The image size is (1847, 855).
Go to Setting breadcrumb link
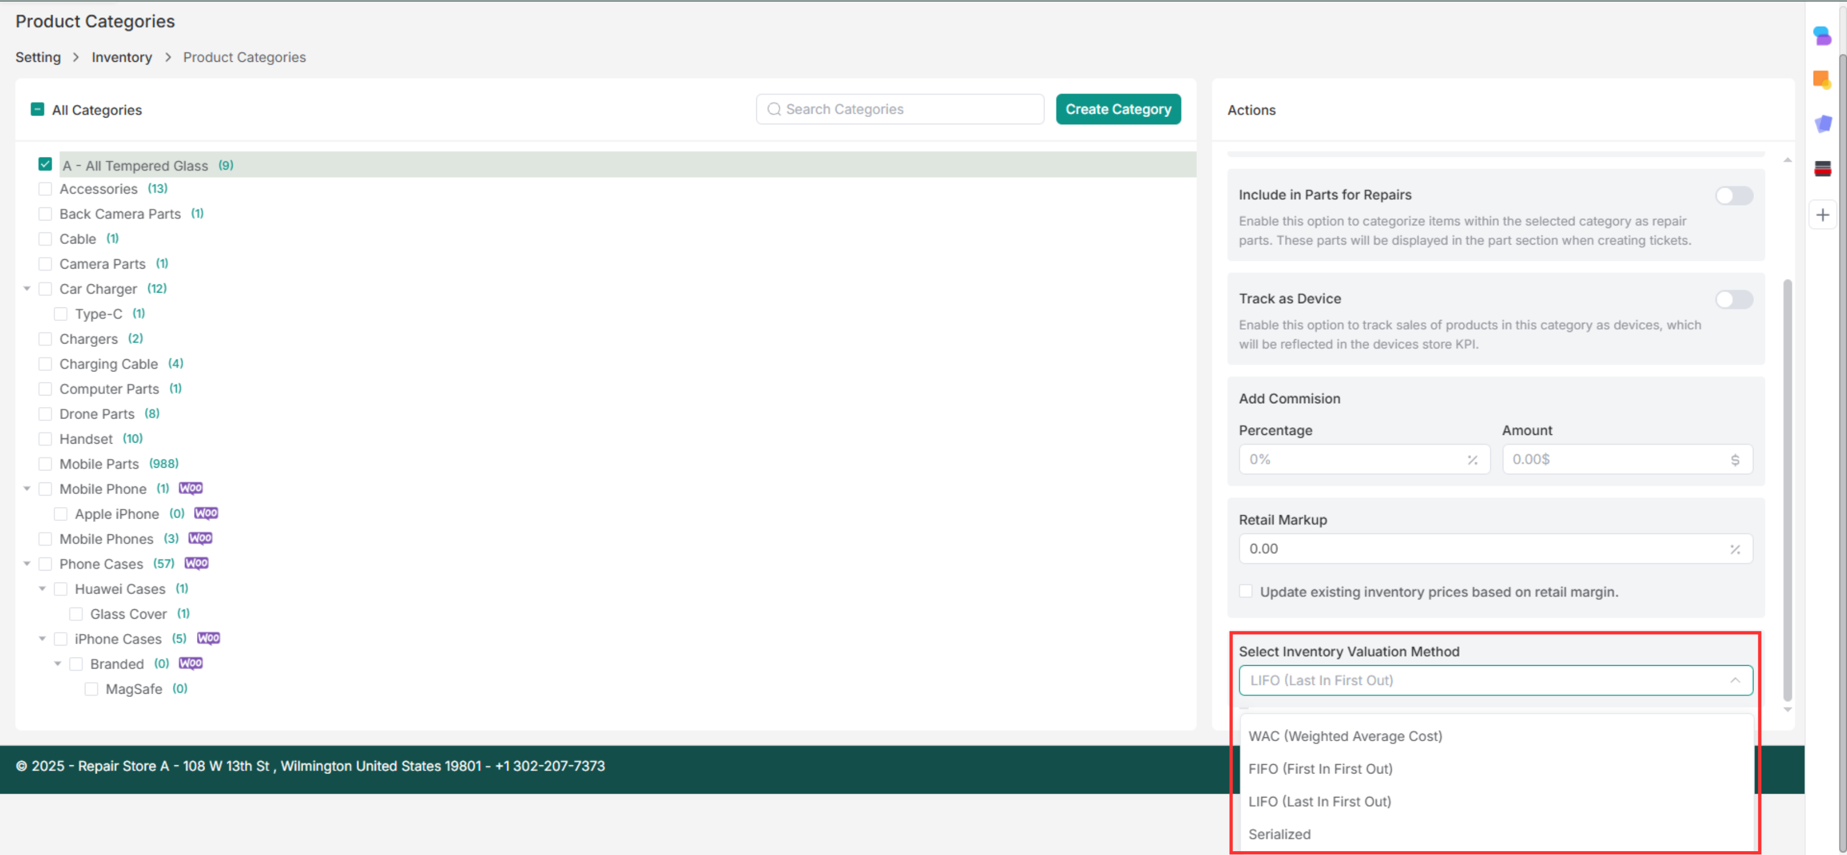pyautogui.click(x=38, y=57)
